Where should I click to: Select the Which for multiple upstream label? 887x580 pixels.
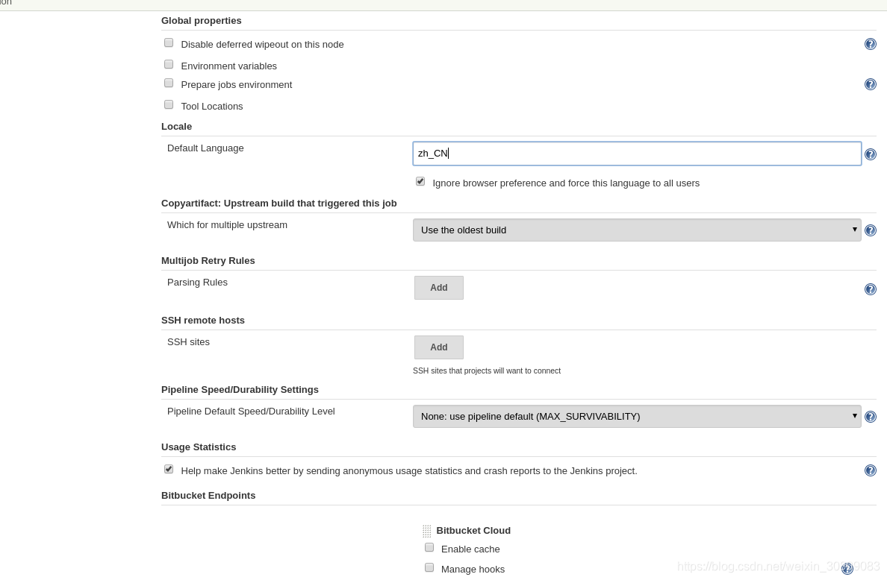click(228, 225)
